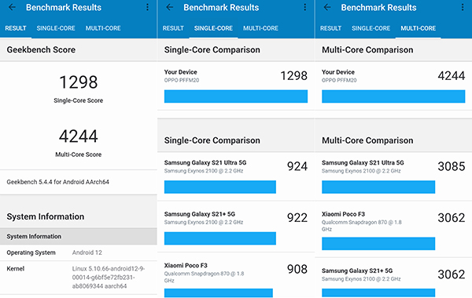
Task: Open the RESULT tab in the middle panel
Action: [173, 28]
